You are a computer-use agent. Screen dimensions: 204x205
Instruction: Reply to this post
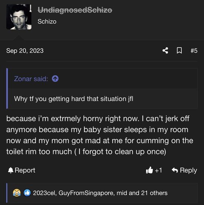tap(184, 170)
